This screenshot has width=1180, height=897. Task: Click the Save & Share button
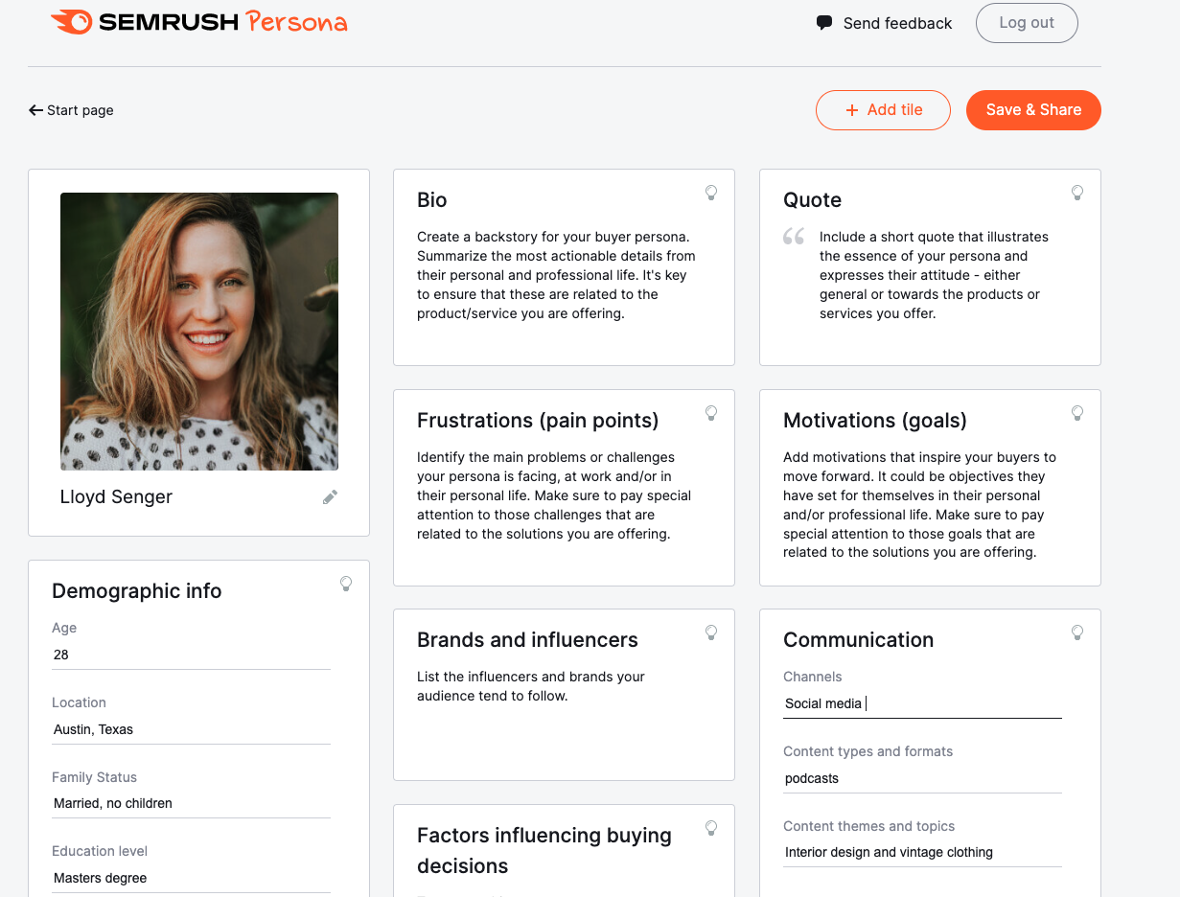(1033, 109)
